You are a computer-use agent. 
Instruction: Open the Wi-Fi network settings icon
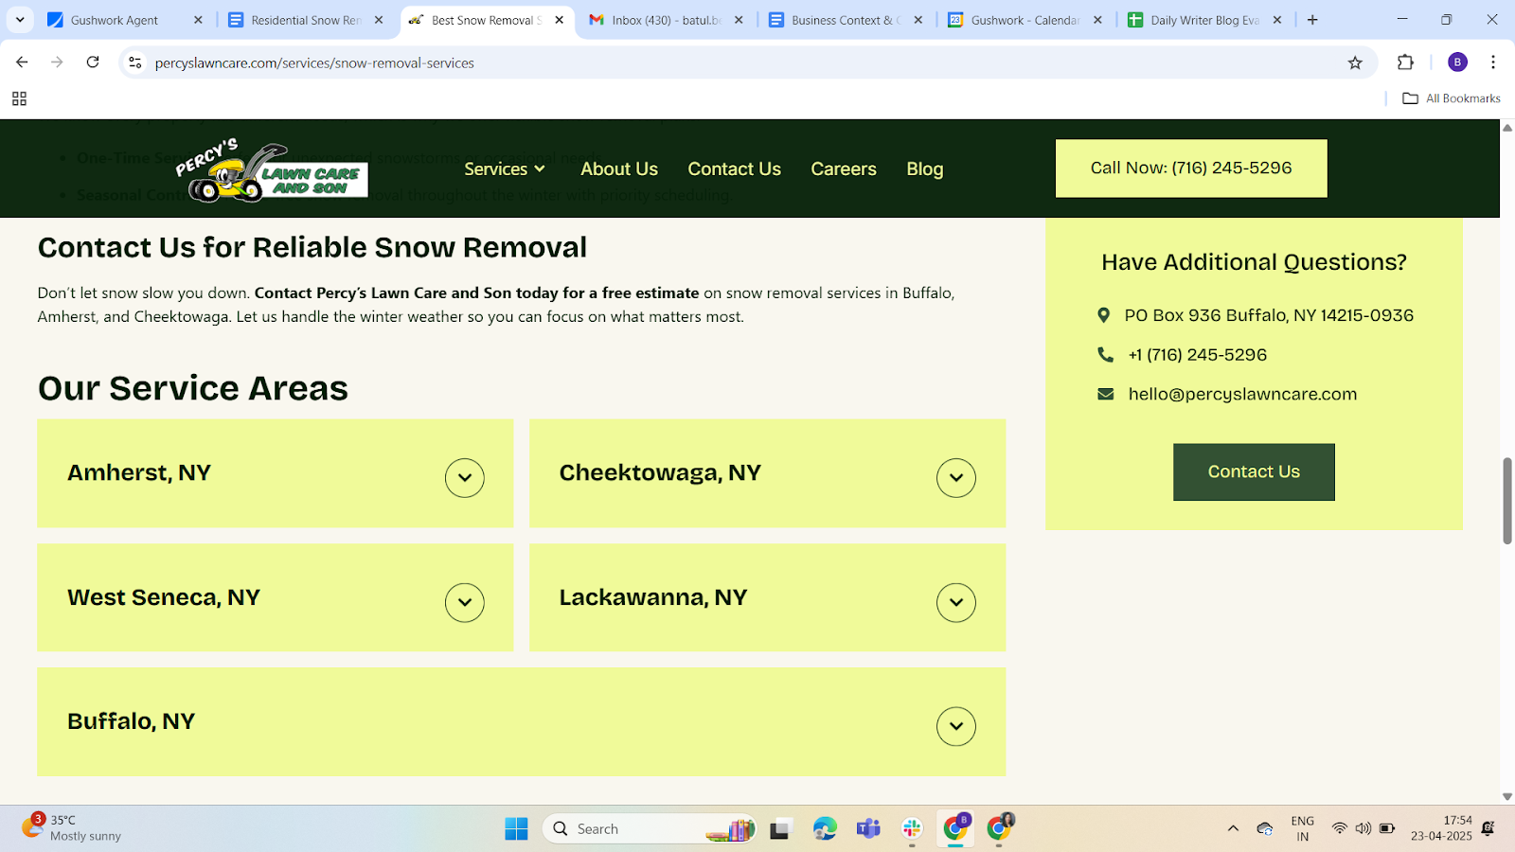click(1339, 828)
